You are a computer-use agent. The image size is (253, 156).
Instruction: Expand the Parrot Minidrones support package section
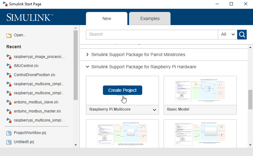coord(87,55)
